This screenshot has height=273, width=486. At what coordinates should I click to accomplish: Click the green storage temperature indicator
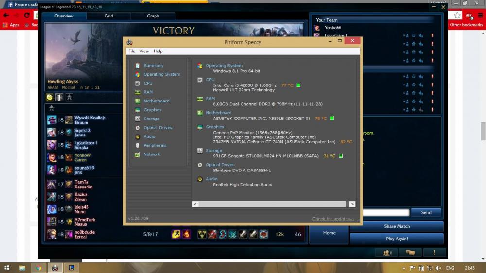341,156
